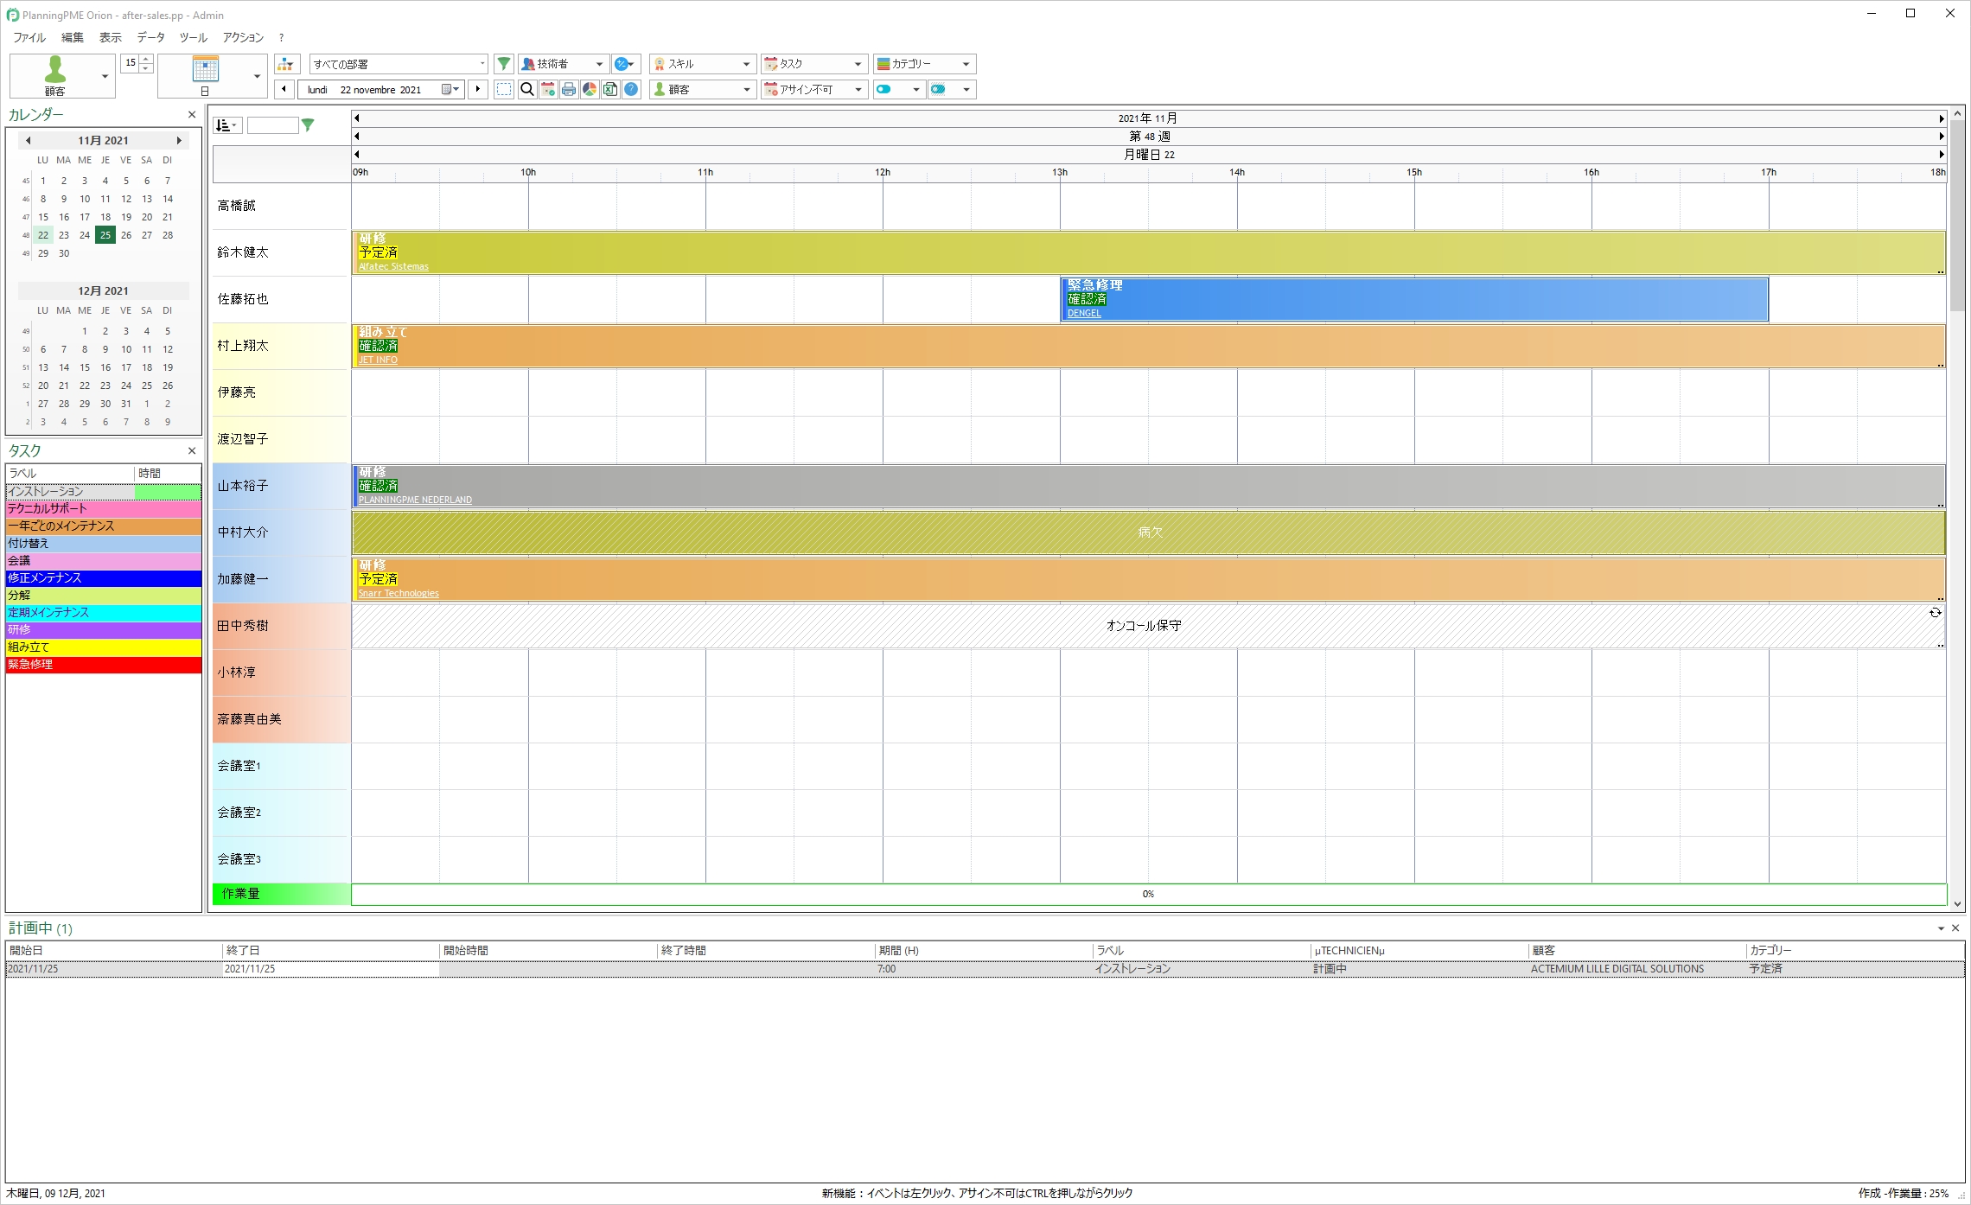Open the blue percent display options icon

tap(625, 64)
